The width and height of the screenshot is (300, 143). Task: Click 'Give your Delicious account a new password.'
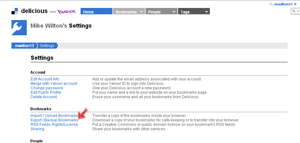132,88
